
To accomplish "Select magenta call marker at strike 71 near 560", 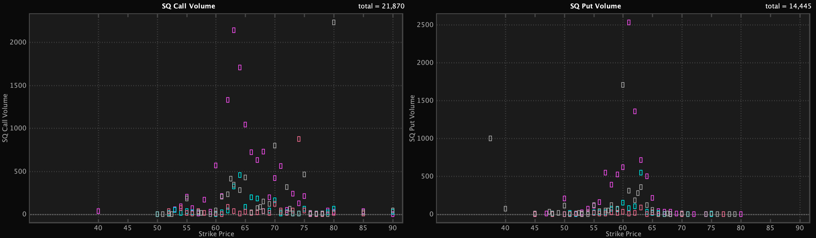I will pos(281,166).
